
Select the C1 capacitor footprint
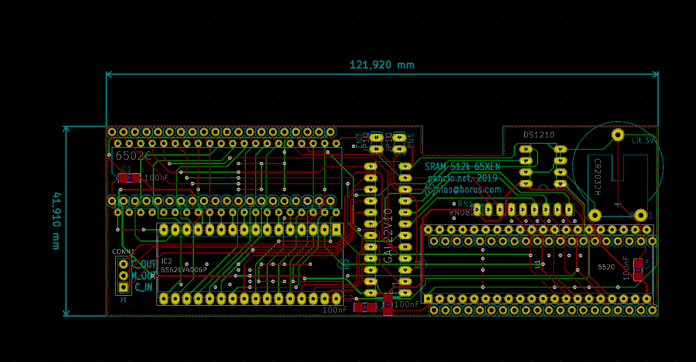[129, 178]
